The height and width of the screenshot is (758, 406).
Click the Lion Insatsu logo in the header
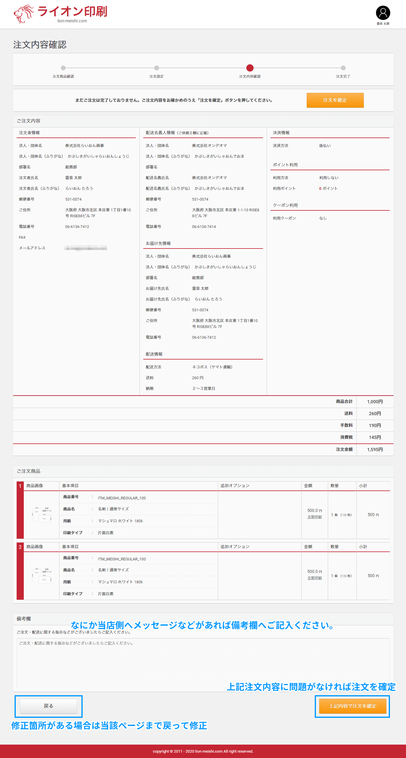(x=60, y=14)
